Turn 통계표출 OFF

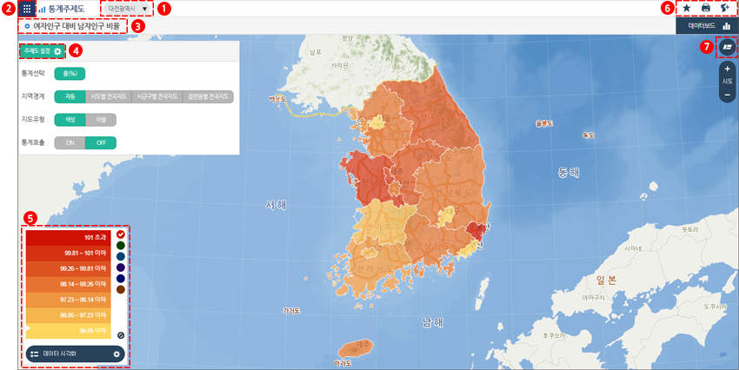click(101, 142)
